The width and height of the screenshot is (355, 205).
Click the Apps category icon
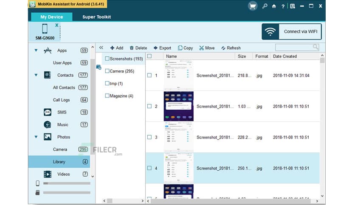[47, 50]
